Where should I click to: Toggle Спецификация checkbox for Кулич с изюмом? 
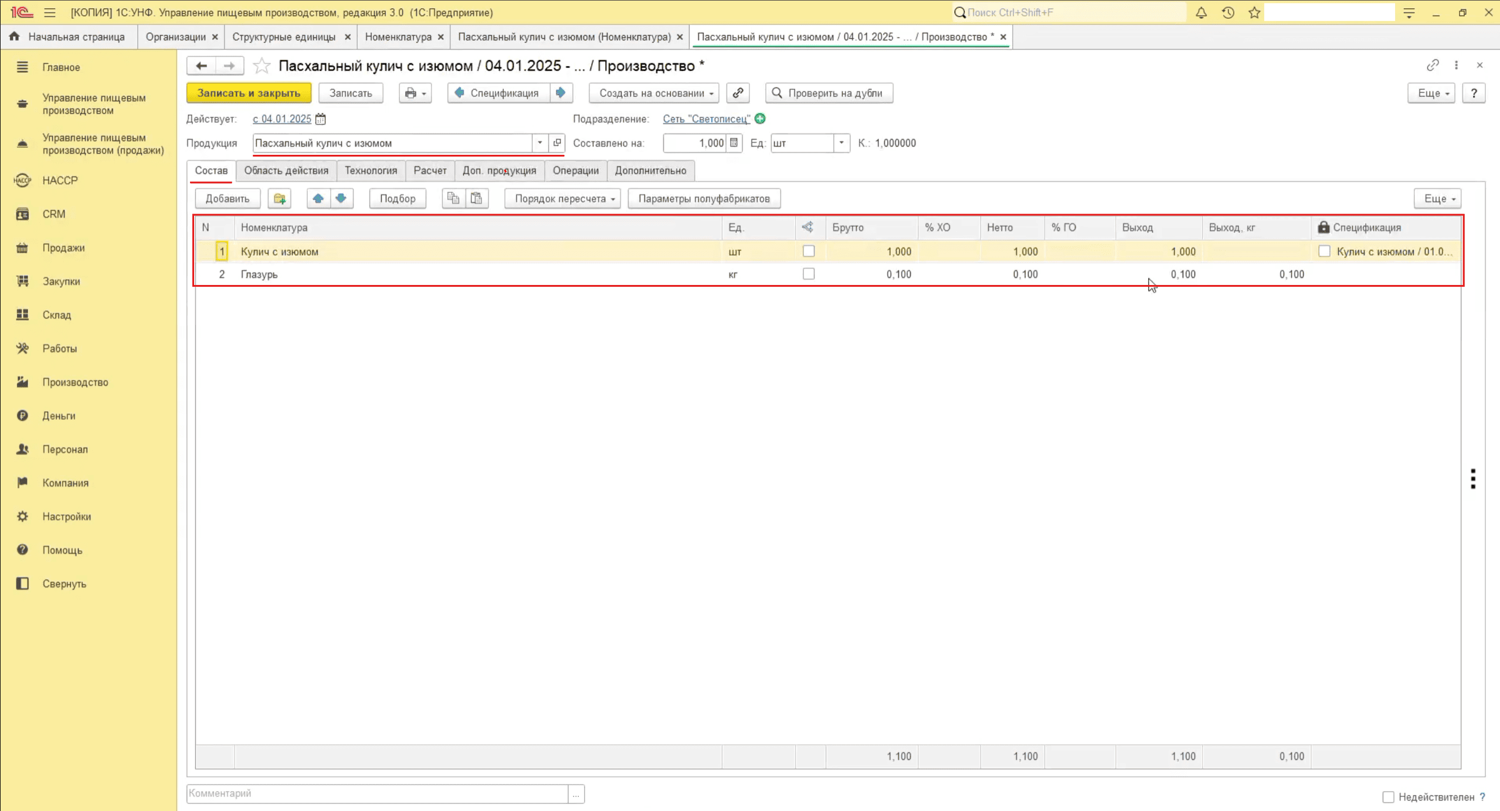(x=1324, y=251)
